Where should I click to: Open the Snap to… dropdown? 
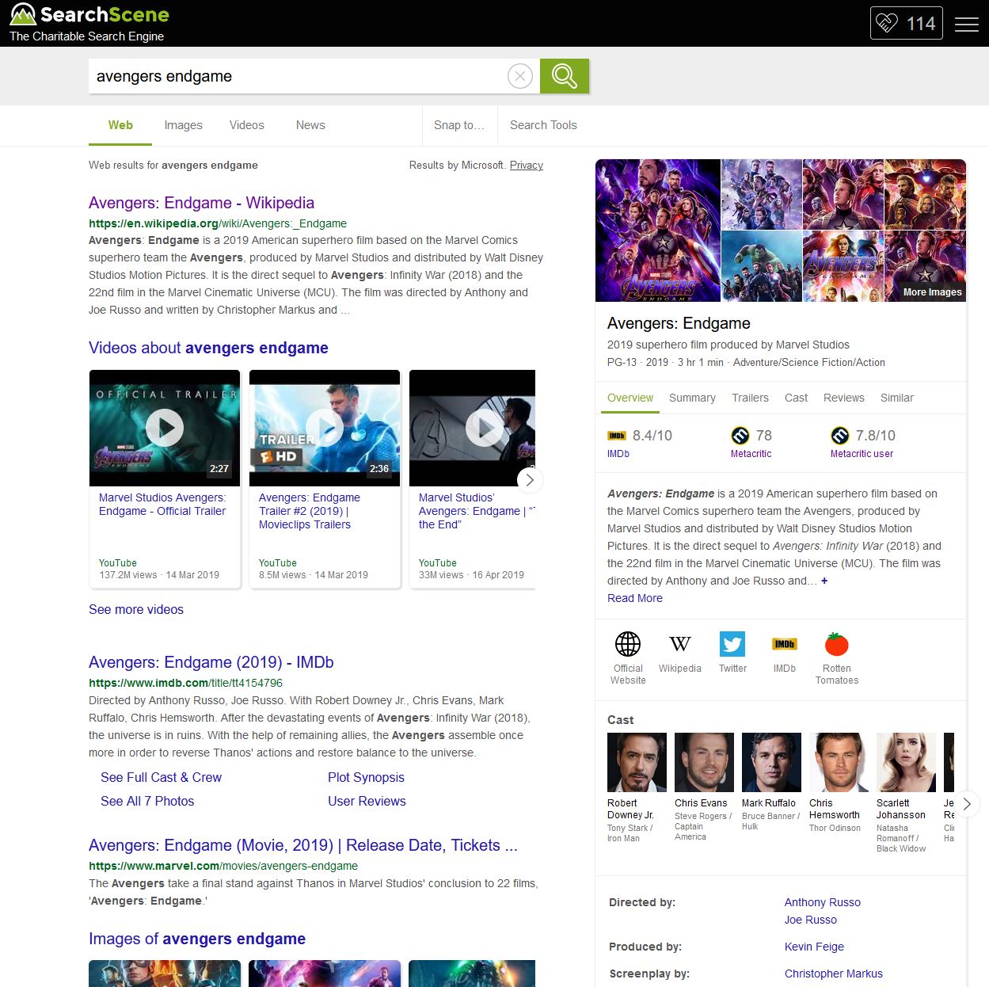point(458,125)
